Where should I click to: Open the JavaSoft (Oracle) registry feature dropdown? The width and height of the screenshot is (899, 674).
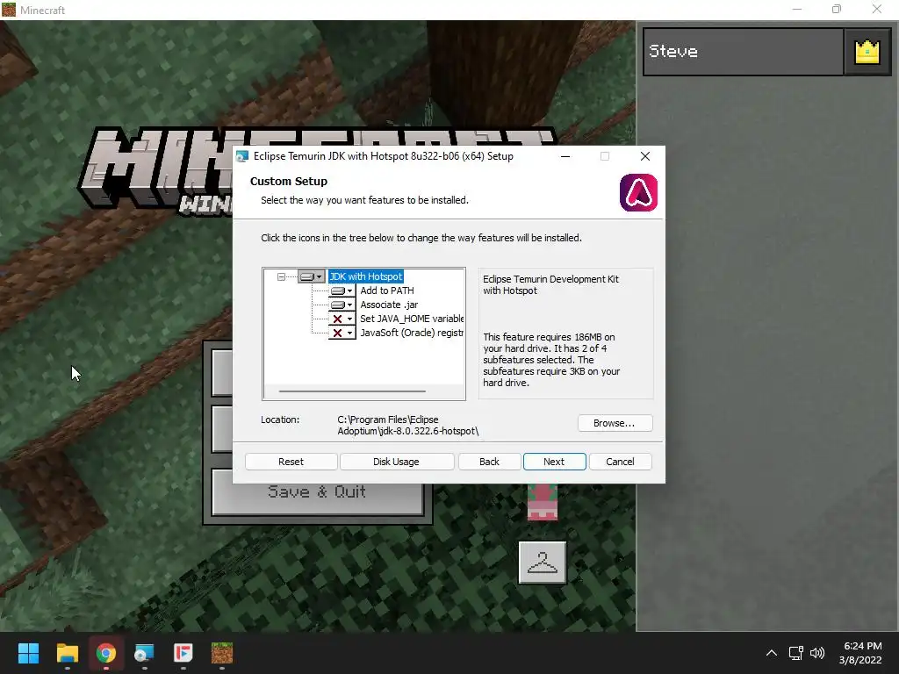[342, 333]
